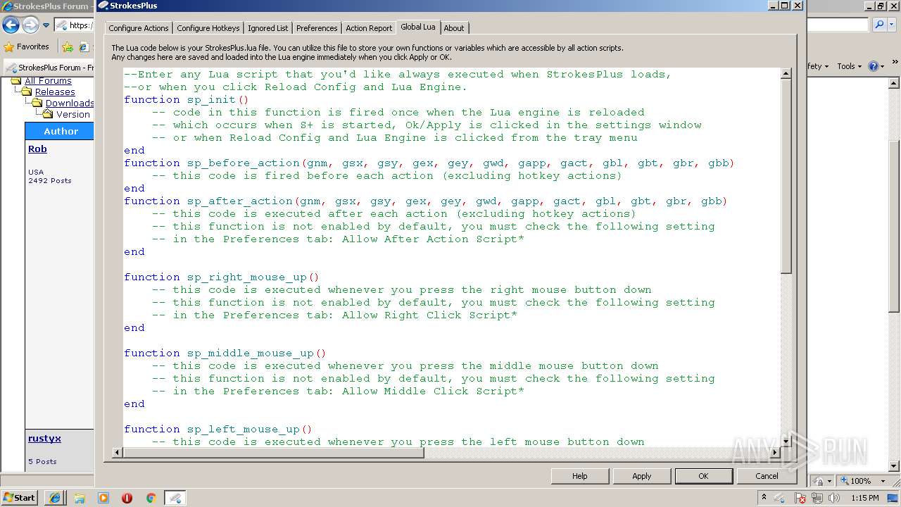Confirm with the OK button
This screenshot has width=901, height=507.
tap(703, 476)
